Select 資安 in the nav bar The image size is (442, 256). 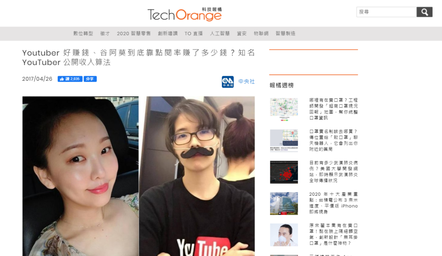242,34
